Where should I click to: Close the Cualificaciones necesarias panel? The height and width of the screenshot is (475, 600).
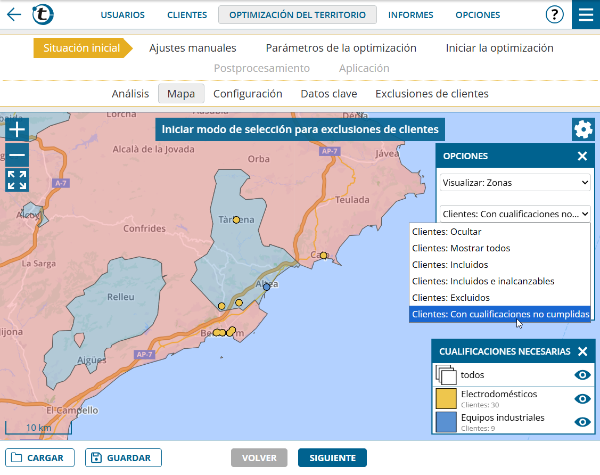[582, 351]
